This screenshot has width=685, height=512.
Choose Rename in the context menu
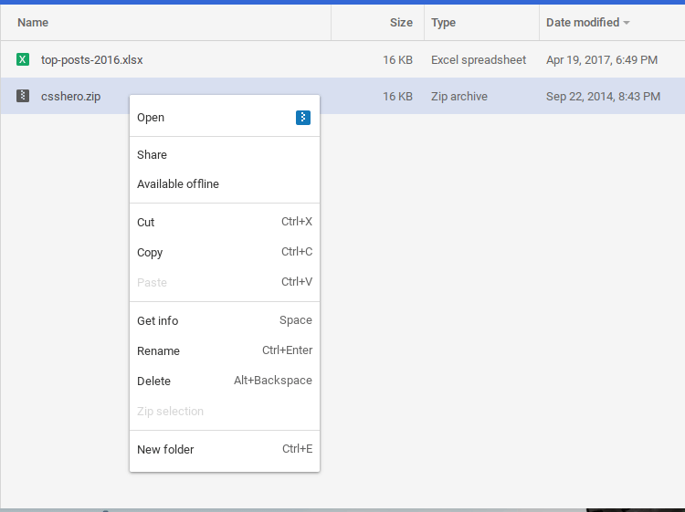pos(158,351)
